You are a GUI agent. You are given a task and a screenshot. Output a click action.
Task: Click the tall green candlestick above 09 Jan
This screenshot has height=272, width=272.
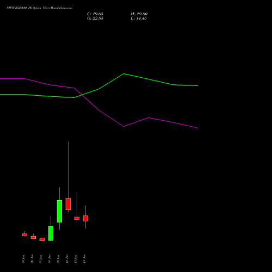[59, 211]
